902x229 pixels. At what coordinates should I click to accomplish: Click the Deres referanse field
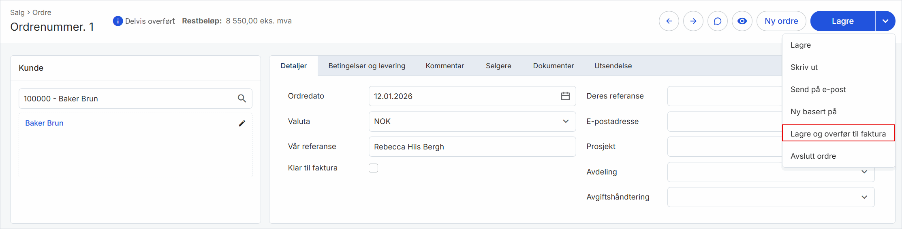click(x=725, y=96)
